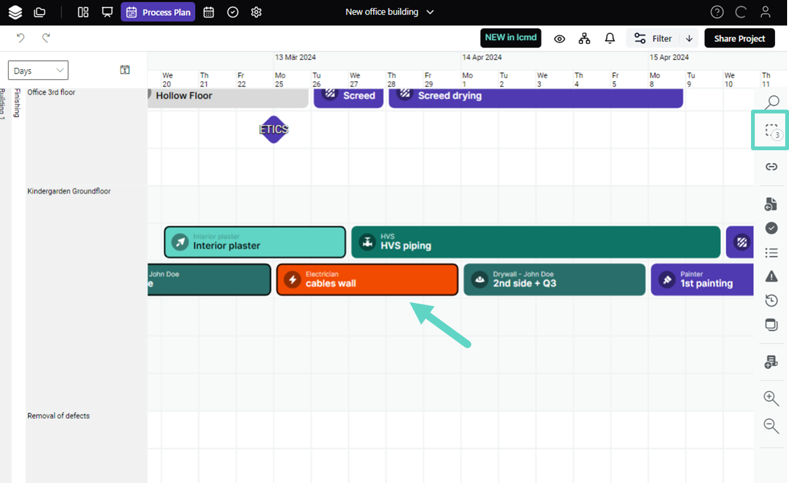Click the ETICS milestone diamond
The height and width of the screenshot is (483, 789).
coord(274,129)
